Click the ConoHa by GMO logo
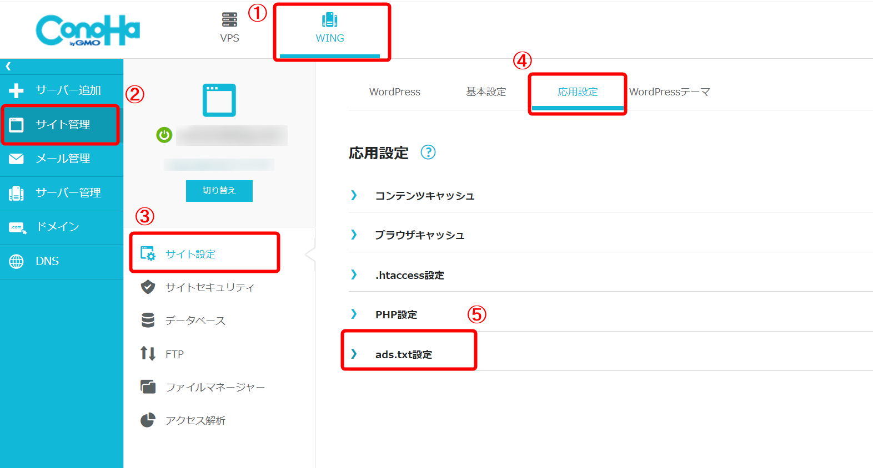Screen dimensions: 873x468 pyautogui.click(x=88, y=30)
